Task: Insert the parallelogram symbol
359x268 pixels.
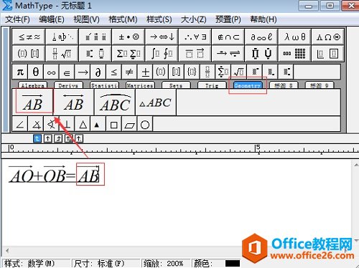Action: [129, 124]
